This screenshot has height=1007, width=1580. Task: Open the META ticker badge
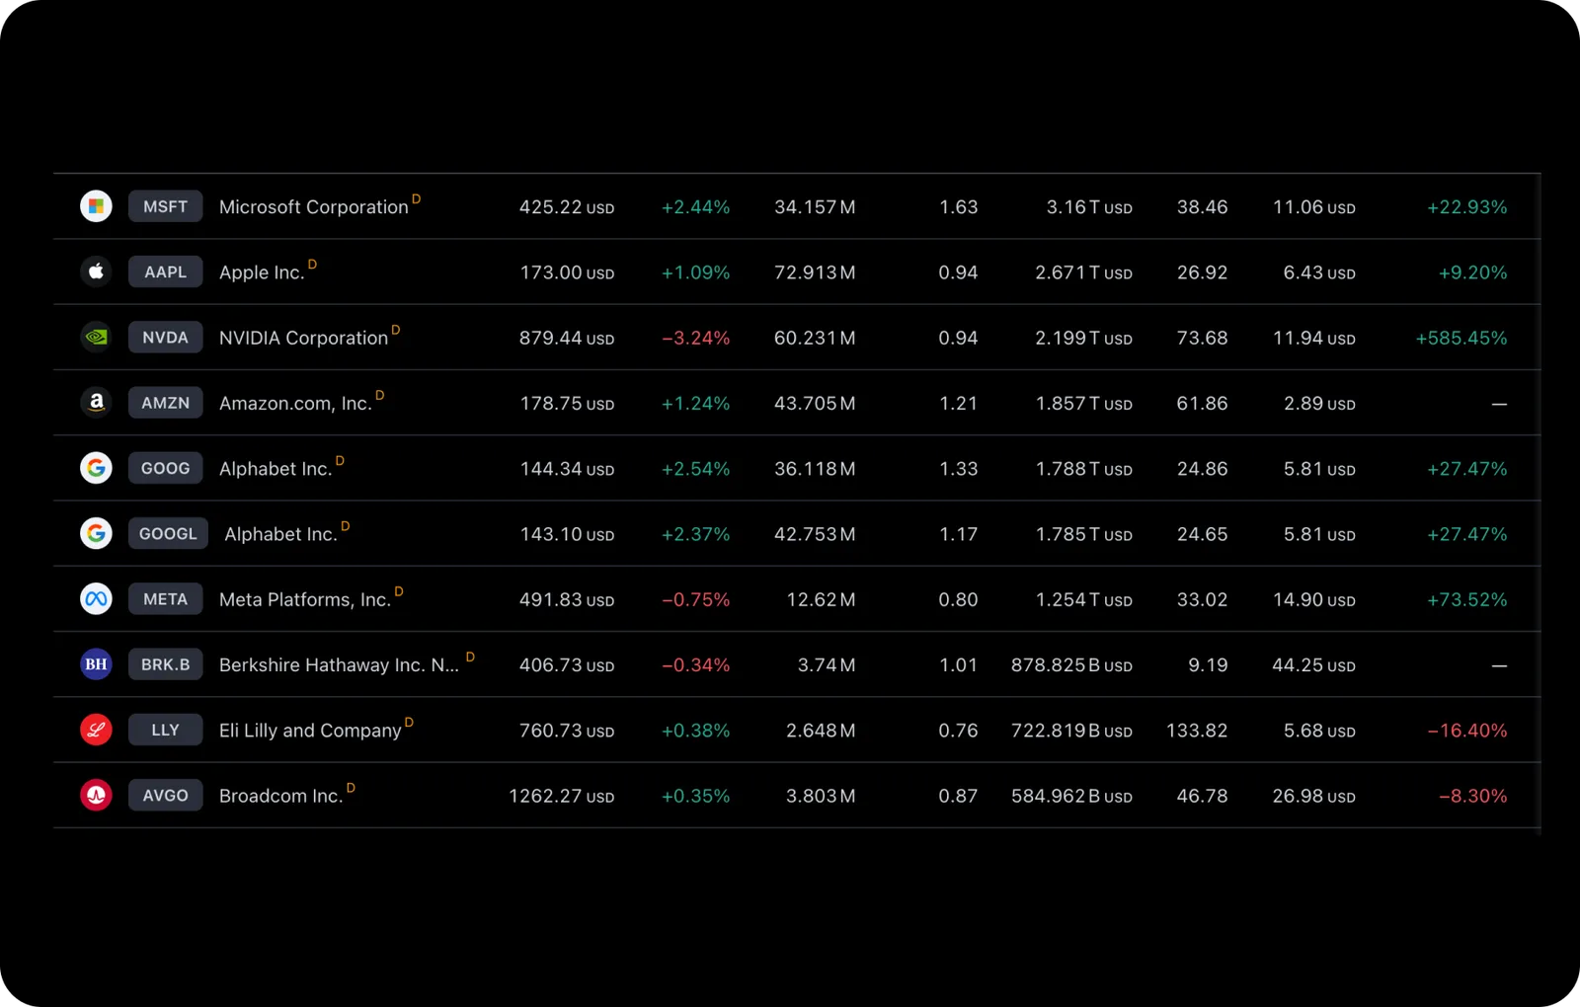(x=165, y=599)
